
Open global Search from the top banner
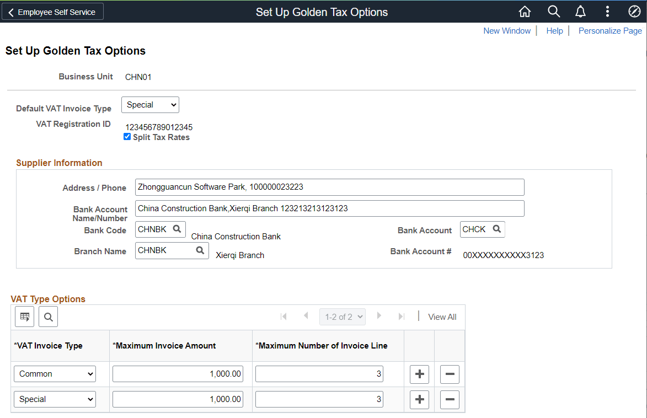pos(553,11)
